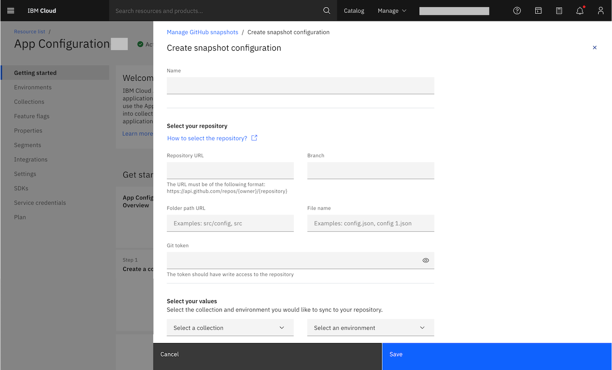Close the snapshot configuration panel
The height and width of the screenshot is (370, 612).
click(x=594, y=47)
